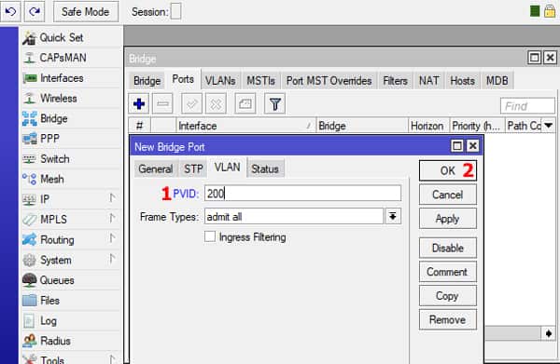This screenshot has width=560, height=364.
Task: Click the X Disable toolbar icon
Action: click(216, 104)
